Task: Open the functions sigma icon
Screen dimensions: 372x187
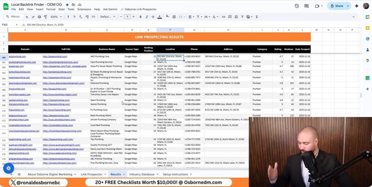Action: click(x=257, y=17)
